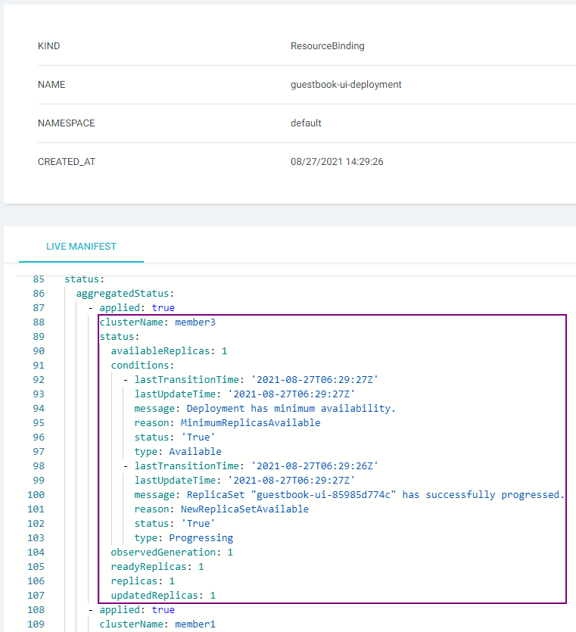Click the MinimumReplicasAvailable reason value

tap(250, 423)
